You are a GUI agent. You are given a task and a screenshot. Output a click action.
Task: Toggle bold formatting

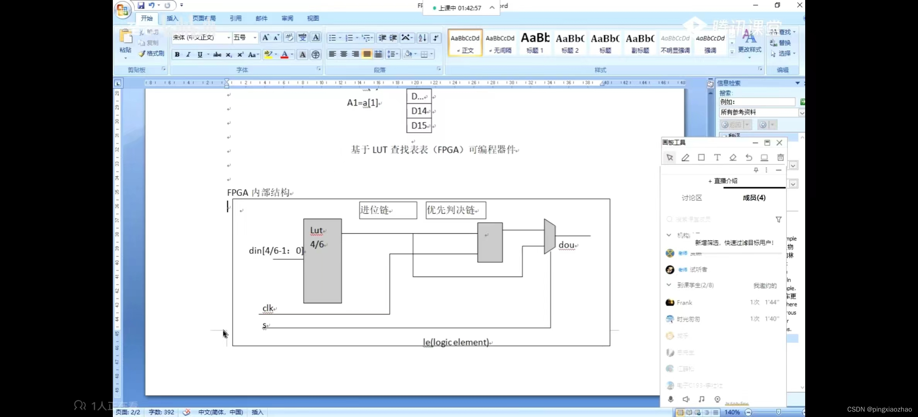177,54
